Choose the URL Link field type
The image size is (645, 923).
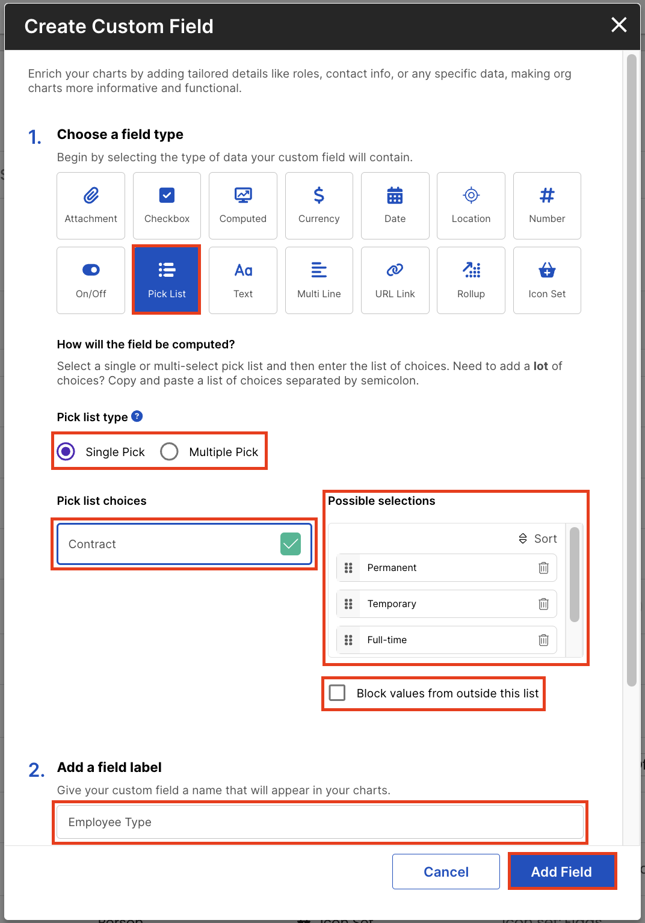coord(395,280)
